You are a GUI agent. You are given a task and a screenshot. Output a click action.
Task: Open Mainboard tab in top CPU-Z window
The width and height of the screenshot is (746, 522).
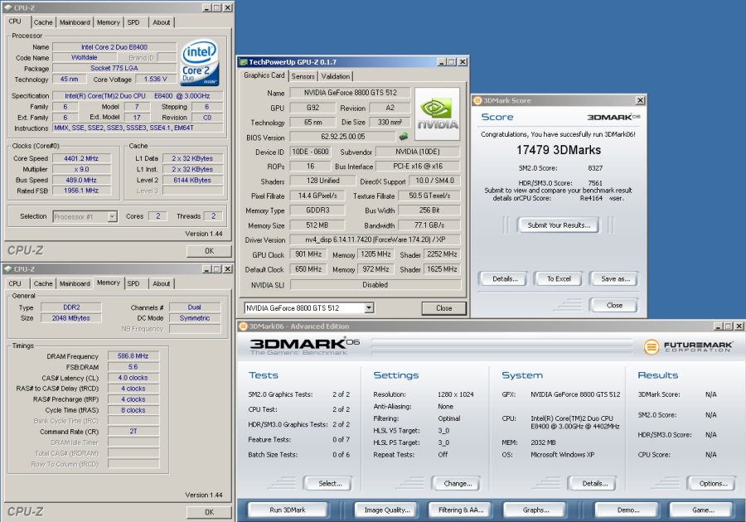coord(75,22)
